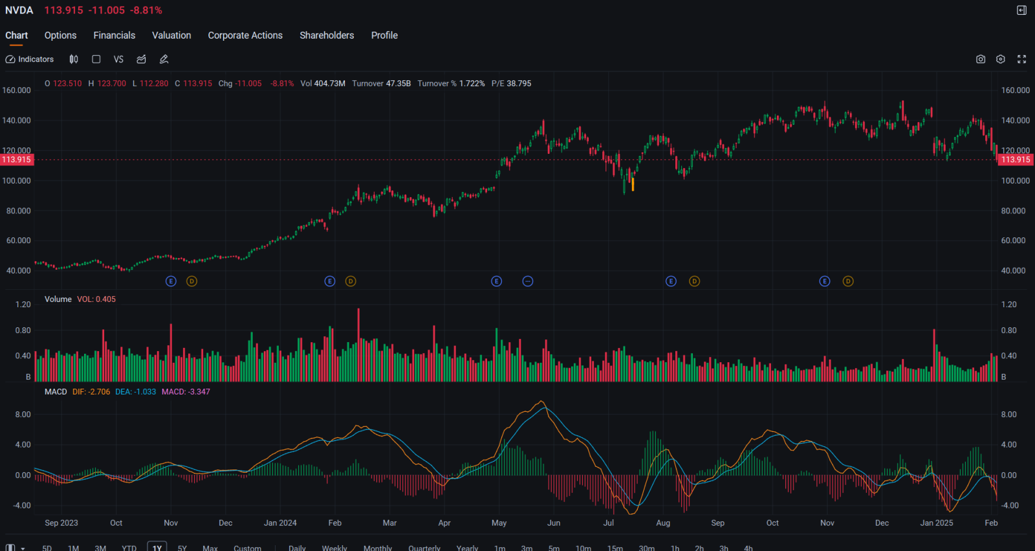Screen dimensions: 1035x551
Task: Click the dividend D marker near Feb 2024
Action: tap(351, 281)
